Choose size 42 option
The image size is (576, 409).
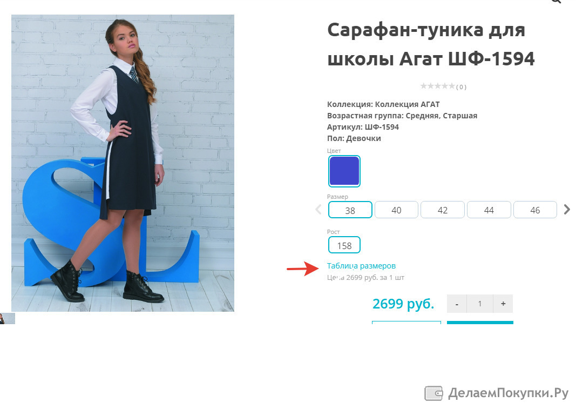(443, 210)
